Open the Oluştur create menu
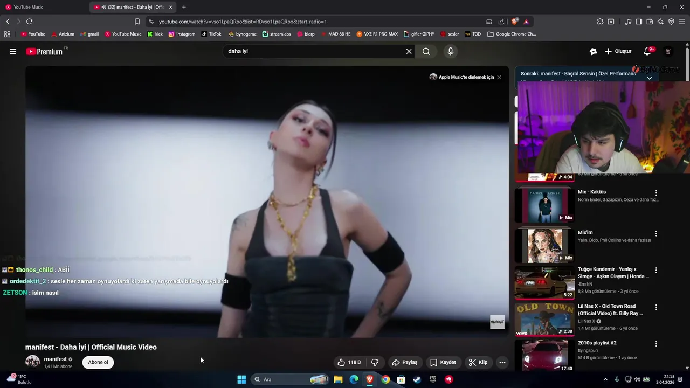Image resolution: width=690 pixels, height=388 pixels. (618, 51)
